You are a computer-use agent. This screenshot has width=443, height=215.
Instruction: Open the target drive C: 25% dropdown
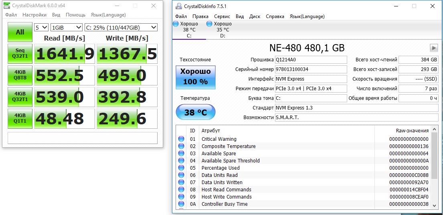click(x=121, y=27)
